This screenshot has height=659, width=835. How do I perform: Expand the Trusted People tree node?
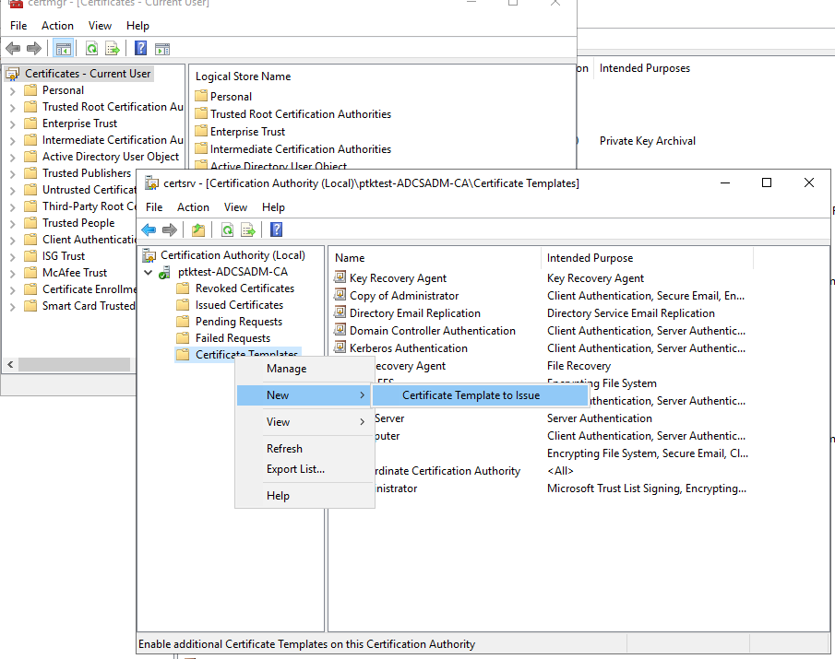click(x=13, y=223)
